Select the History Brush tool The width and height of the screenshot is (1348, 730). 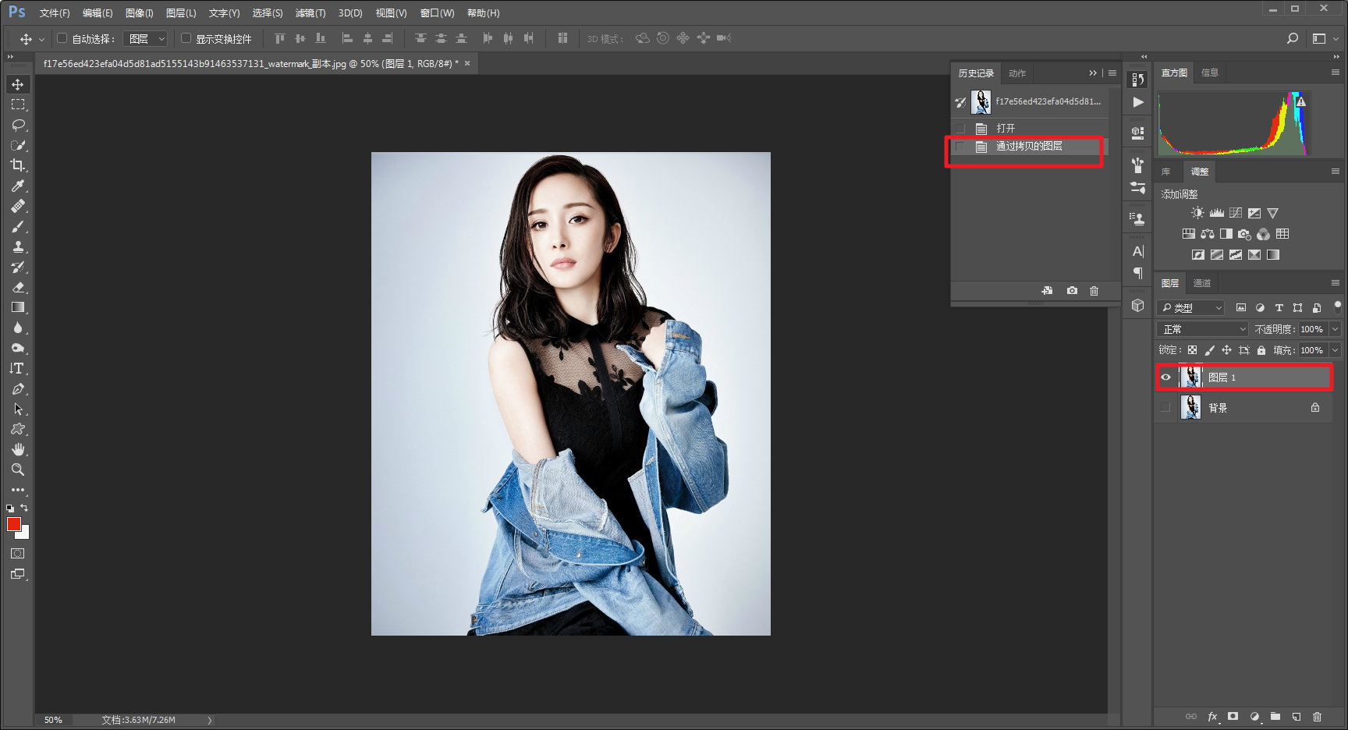click(17, 267)
